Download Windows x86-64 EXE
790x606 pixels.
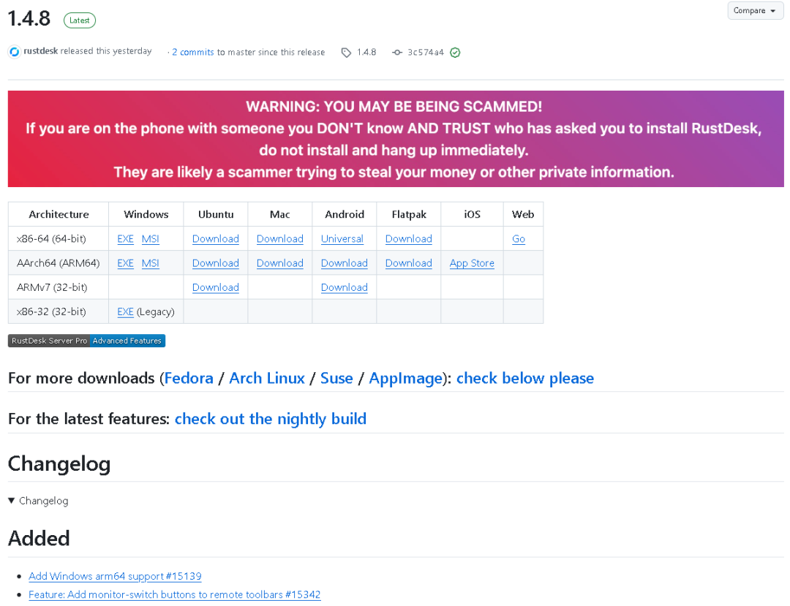(x=126, y=239)
